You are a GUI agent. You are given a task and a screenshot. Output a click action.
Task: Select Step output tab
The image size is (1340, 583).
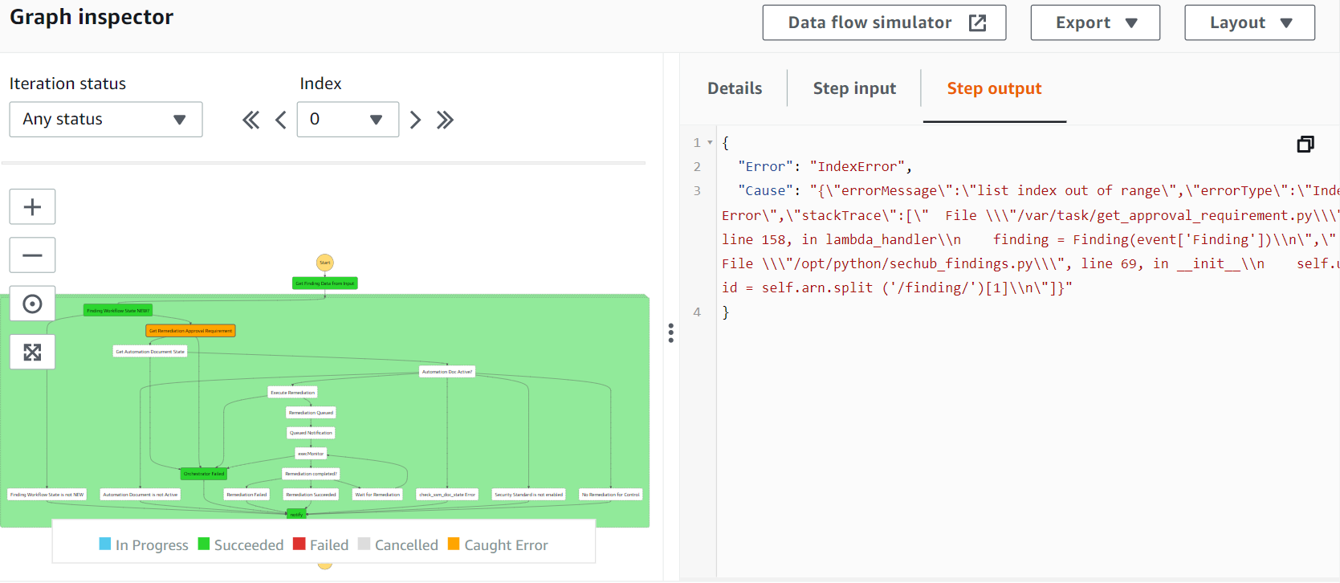coord(994,88)
